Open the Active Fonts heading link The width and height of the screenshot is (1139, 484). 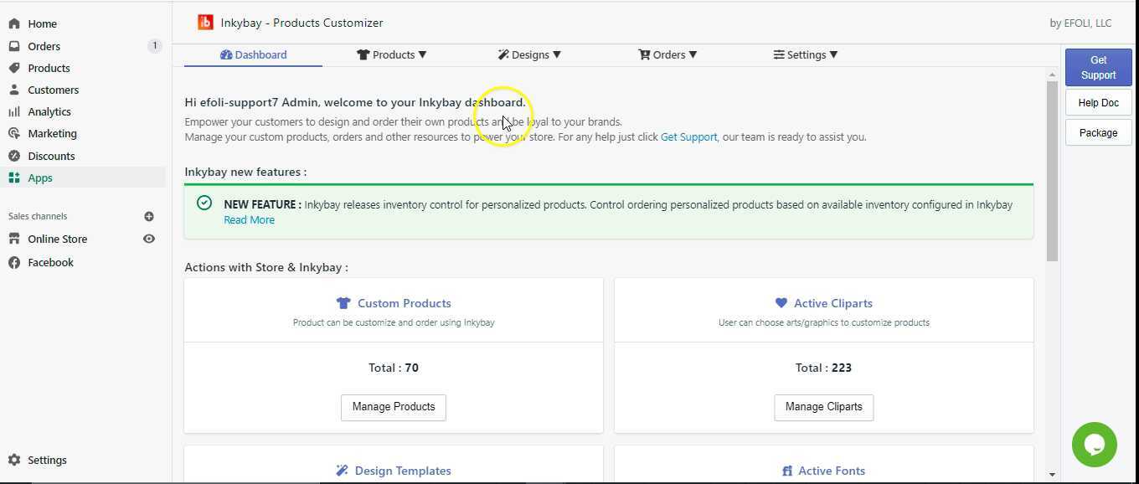[832, 471]
